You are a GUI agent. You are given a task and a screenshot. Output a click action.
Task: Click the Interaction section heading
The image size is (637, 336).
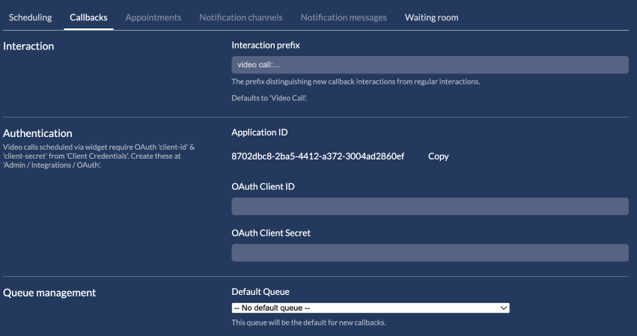click(x=28, y=46)
